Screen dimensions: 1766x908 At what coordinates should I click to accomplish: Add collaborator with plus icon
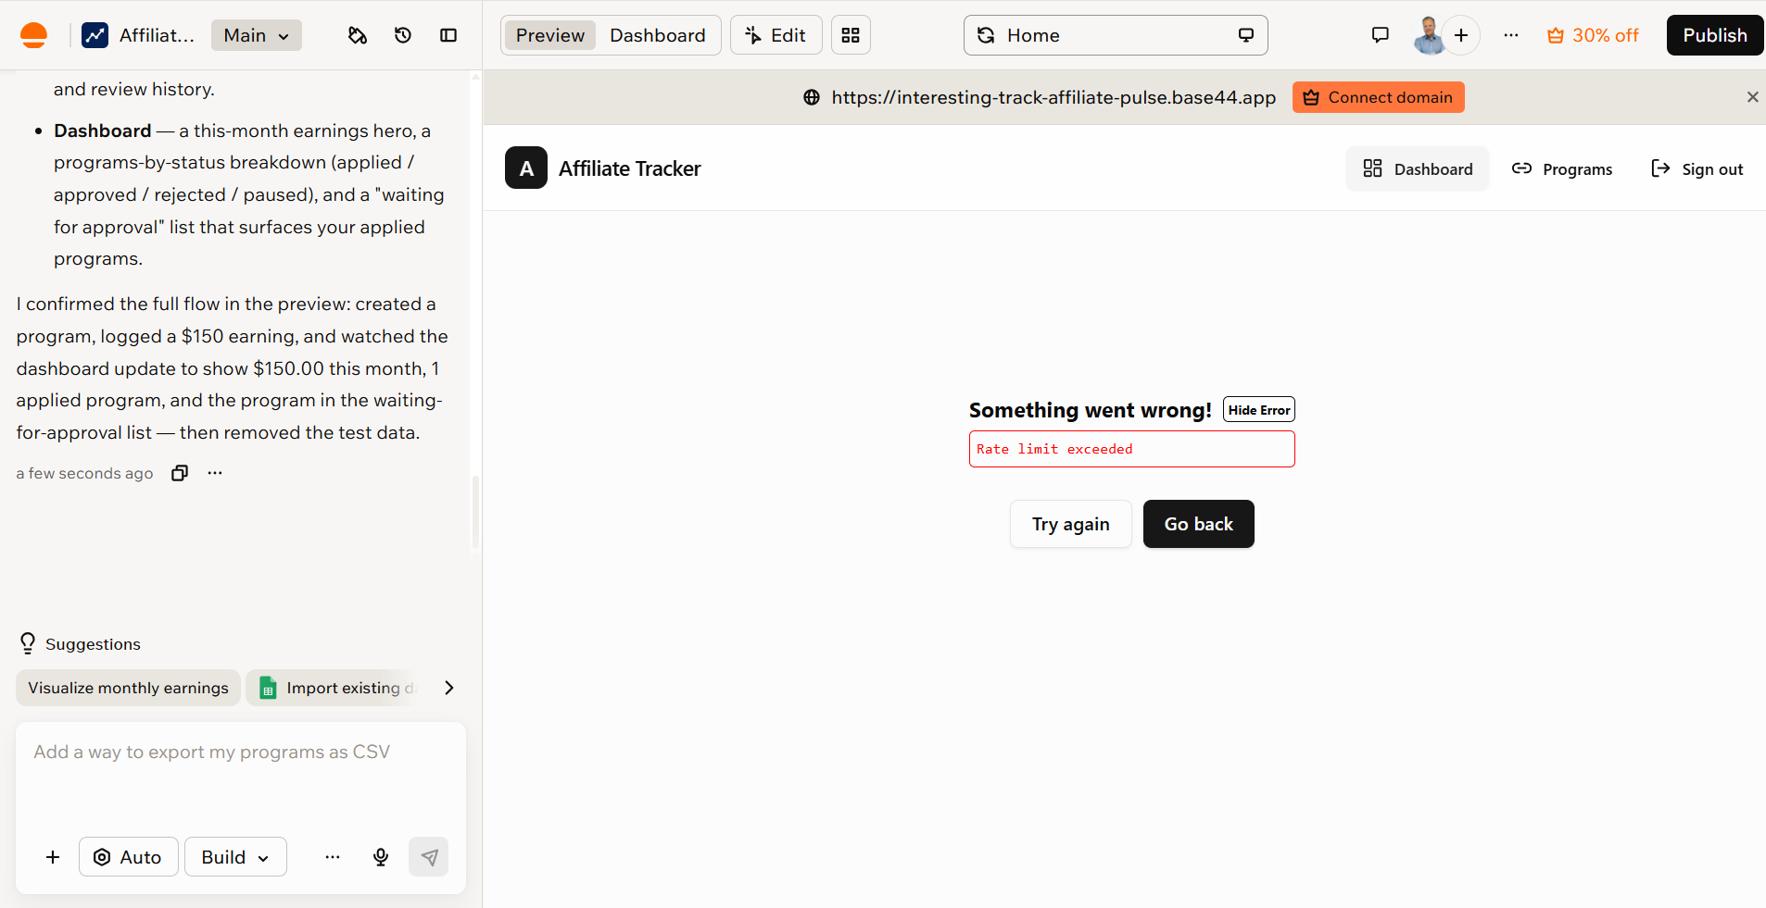(1461, 35)
